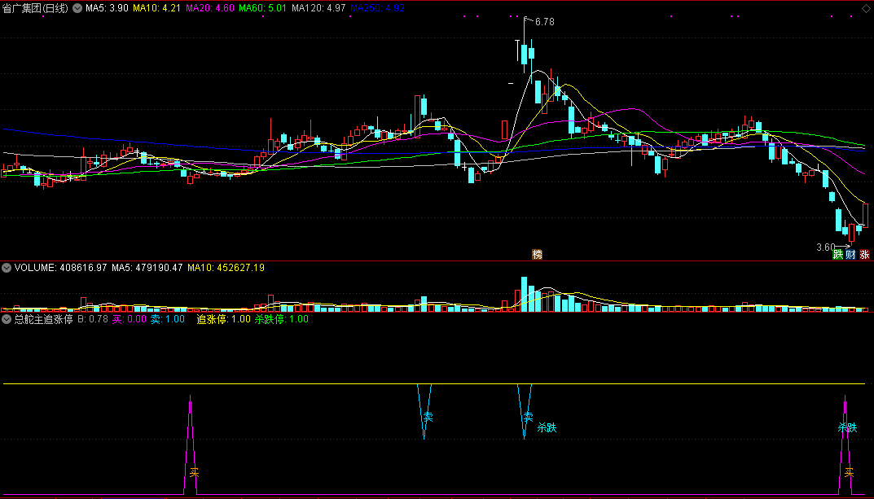Click the 总舵主追涨停 indicator name
This screenshot has width=874, height=499.
(x=44, y=320)
